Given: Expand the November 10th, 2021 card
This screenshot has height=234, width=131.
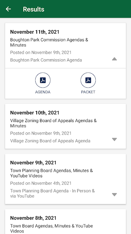Looking at the screenshot, I should pyautogui.click(x=114, y=139).
